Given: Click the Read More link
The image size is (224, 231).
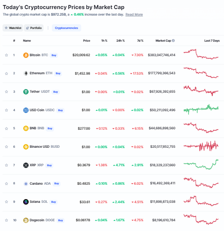Looking at the screenshot, I should pyautogui.click(x=134, y=15).
